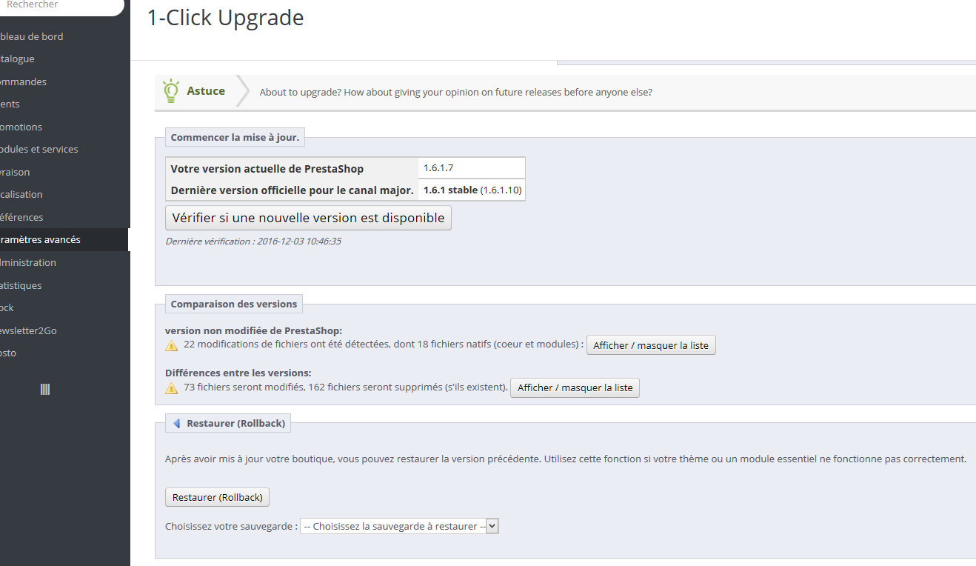Click the Après avoir mis à jour paragraph
This screenshot has width=976, height=566.
pos(566,459)
